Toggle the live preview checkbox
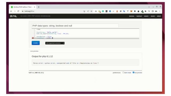Viewport: 171px width, 96px height. (133, 73)
